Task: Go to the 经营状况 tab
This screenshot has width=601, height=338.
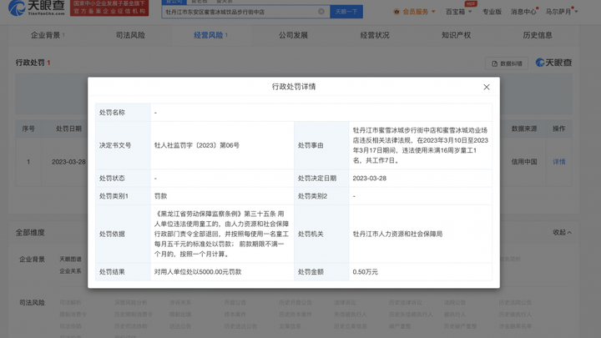Action: pyautogui.click(x=375, y=36)
